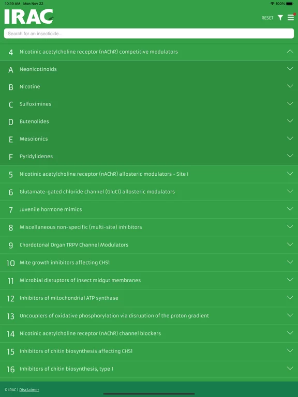Open Microbial disruptors of insect midgut membranes
The height and width of the screenshot is (397, 298).
coord(149,280)
